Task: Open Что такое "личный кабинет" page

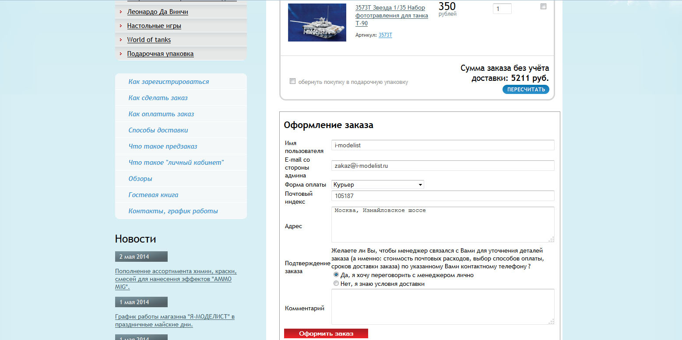Action: click(176, 163)
